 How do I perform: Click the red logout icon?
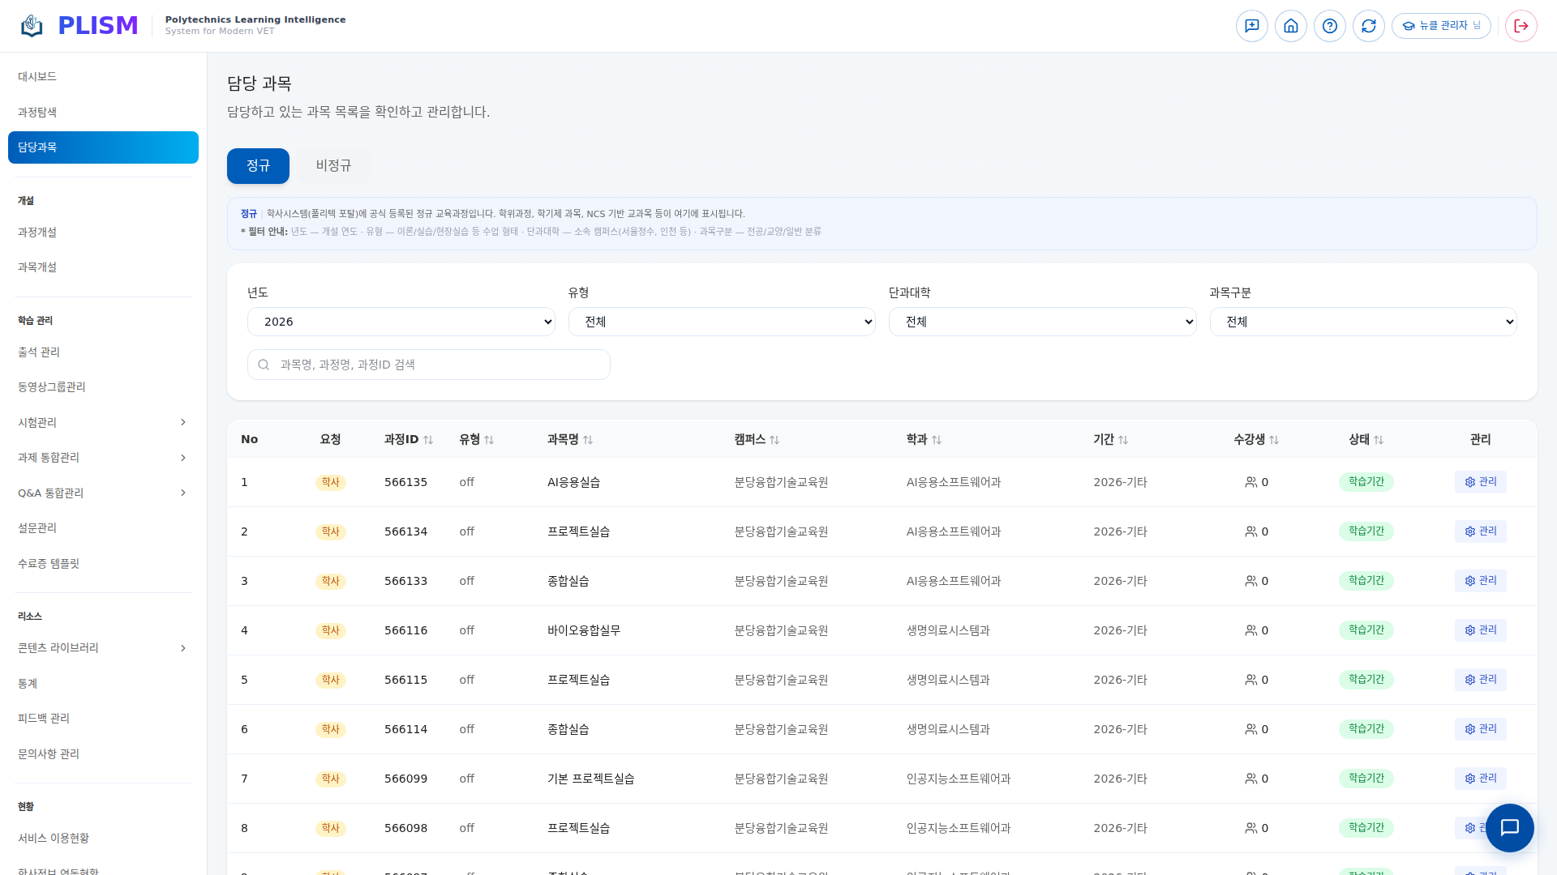click(1521, 25)
